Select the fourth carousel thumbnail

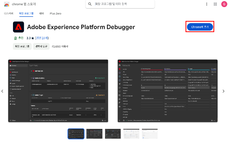pos(131,134)
